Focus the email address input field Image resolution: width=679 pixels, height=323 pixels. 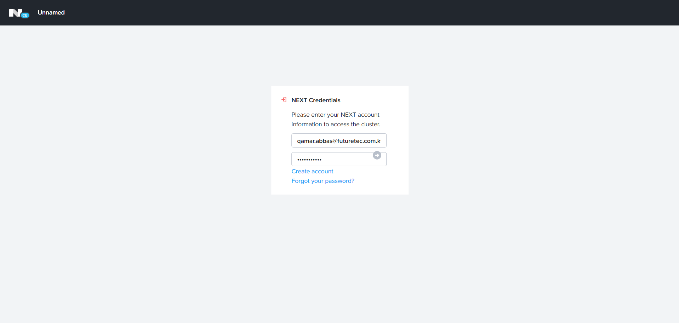click(339, 140)
